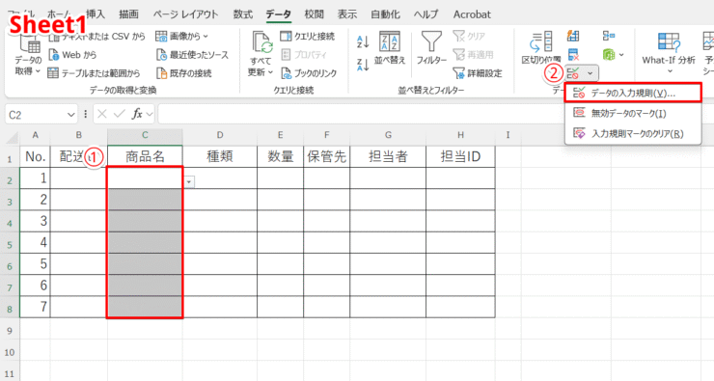Image resolution: width=714 pixels, height=381 pixels.
Task: Click the 担当ID header cell
Action: tap(460, 156)
